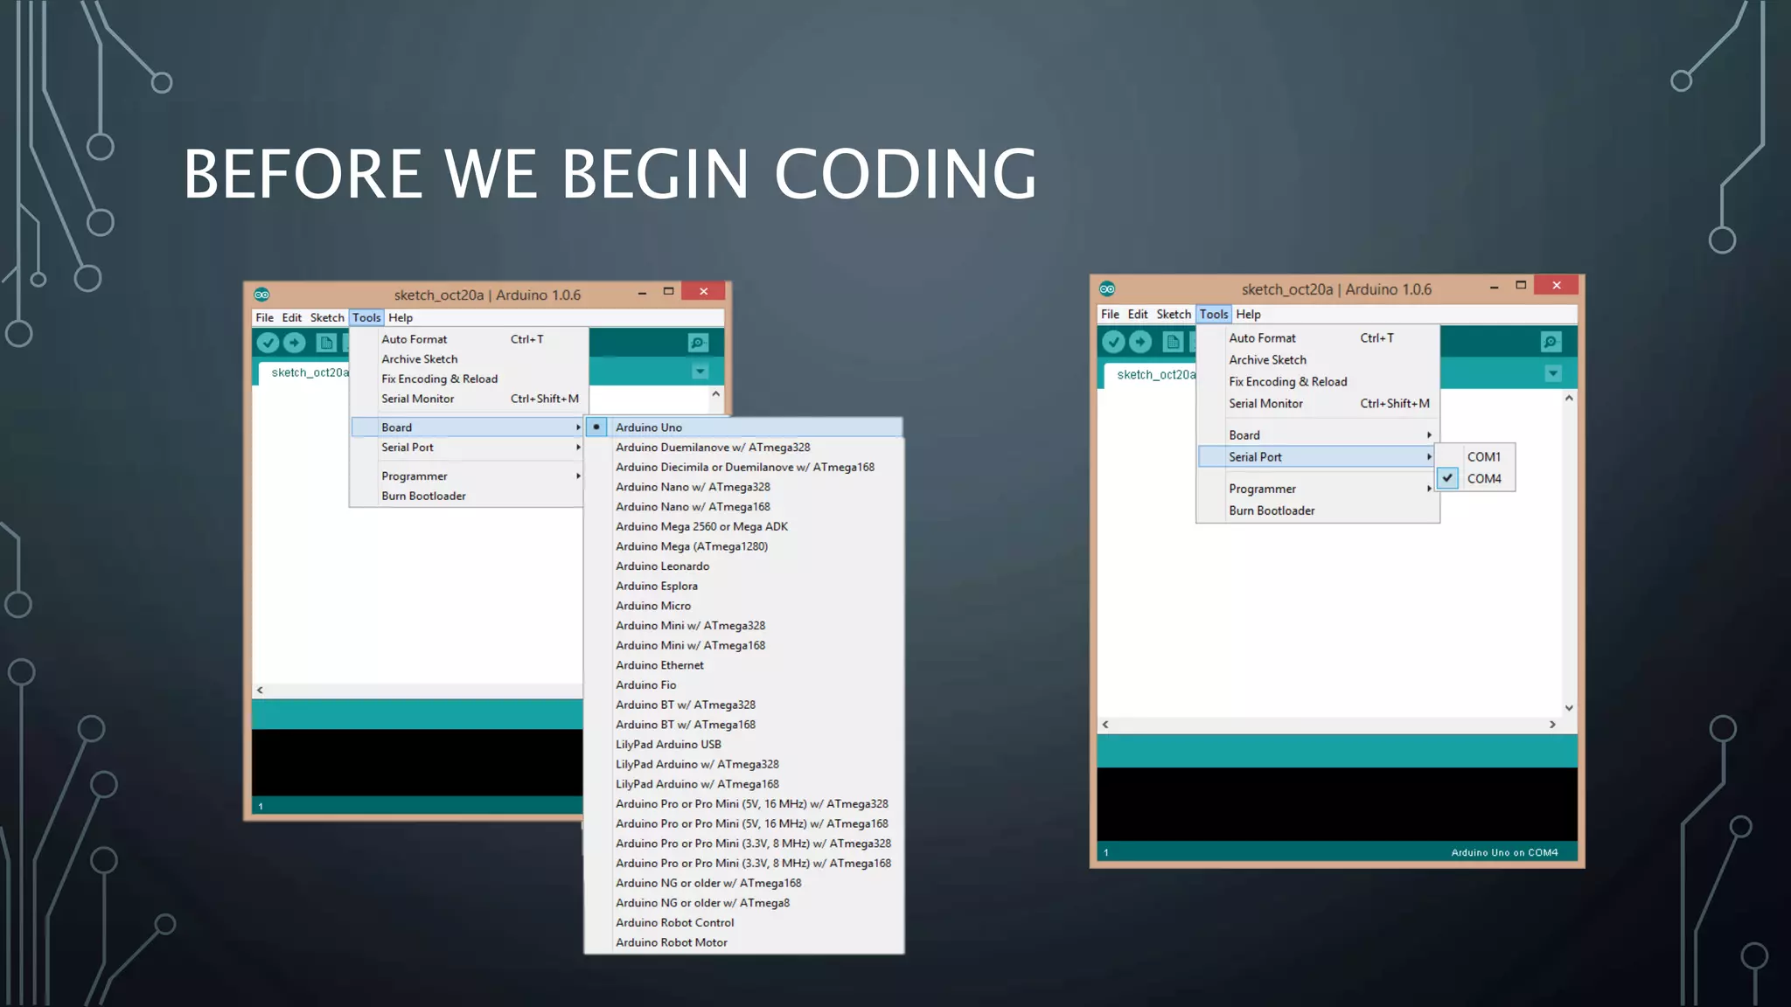Select Arduino NG or older w/ ATmega8
The height and width of the screenshot is (1007, 1791).
[x=743, y=903]
